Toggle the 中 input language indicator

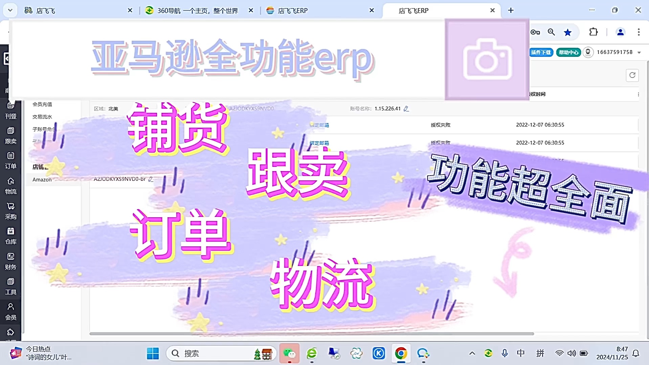[521, 353]
